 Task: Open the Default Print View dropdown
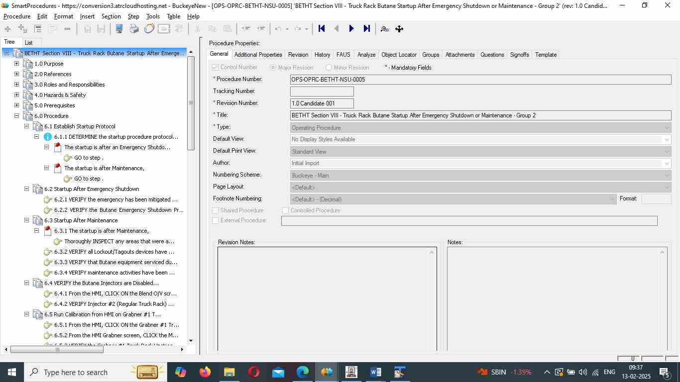click(x=481, y=152)
